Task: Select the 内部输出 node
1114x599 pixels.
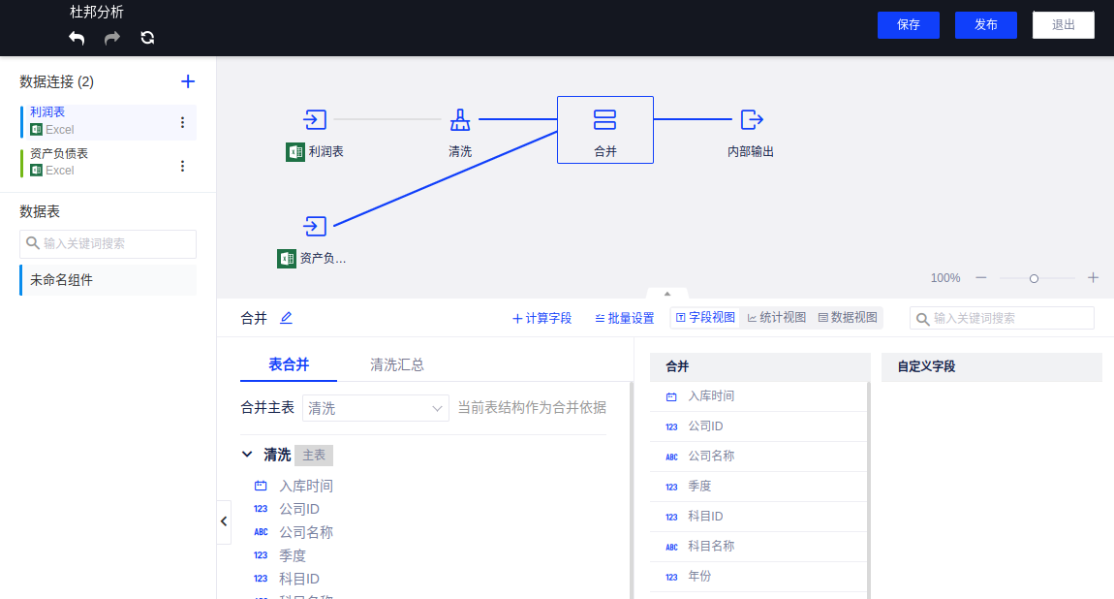Action: click(751, 120)
